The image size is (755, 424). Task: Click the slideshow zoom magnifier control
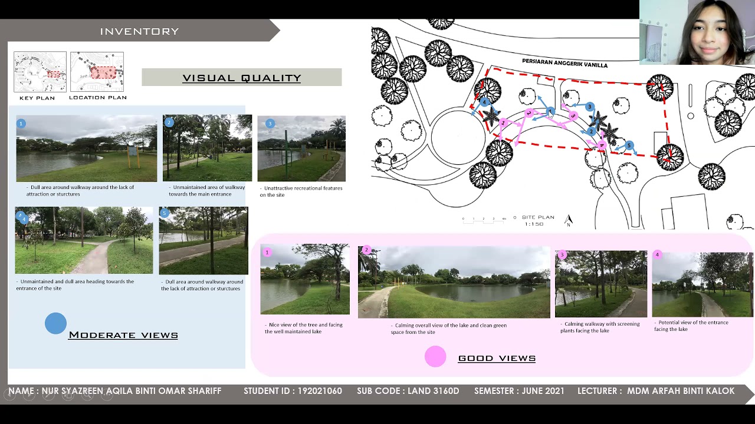coord(87,395)
